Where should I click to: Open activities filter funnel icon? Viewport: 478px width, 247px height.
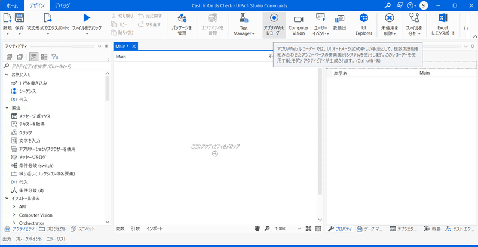coord(55,57)
